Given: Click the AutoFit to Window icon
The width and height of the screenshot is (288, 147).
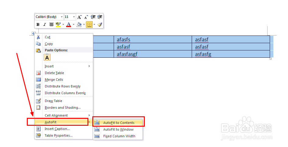Looking at the screenshot, I should pos(97,129).
